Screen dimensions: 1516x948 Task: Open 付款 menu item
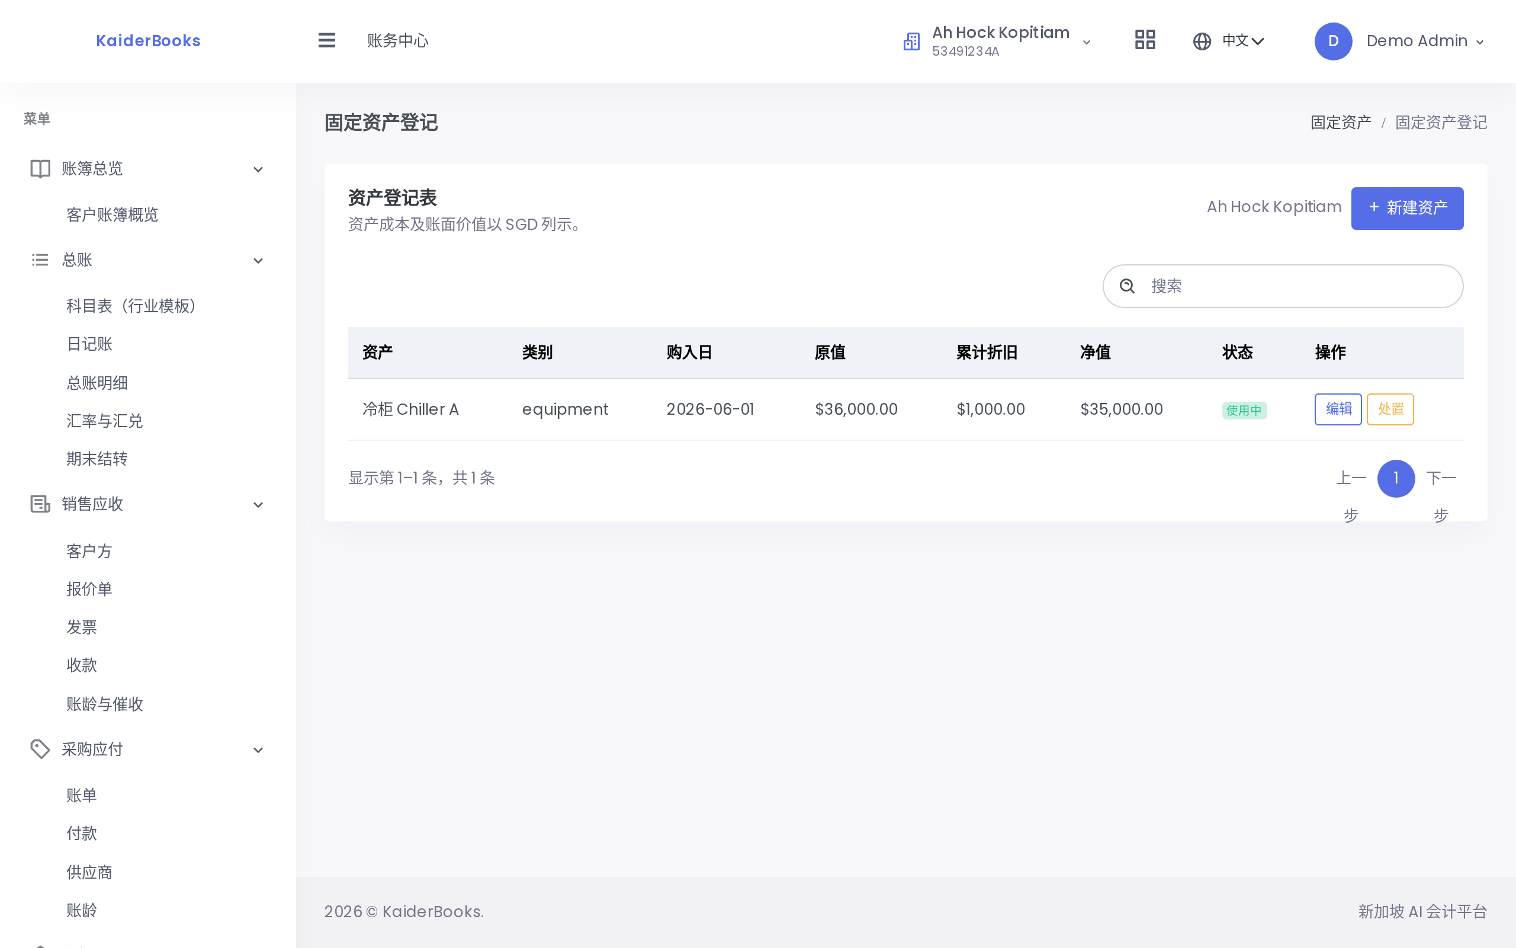click(82, 833)
